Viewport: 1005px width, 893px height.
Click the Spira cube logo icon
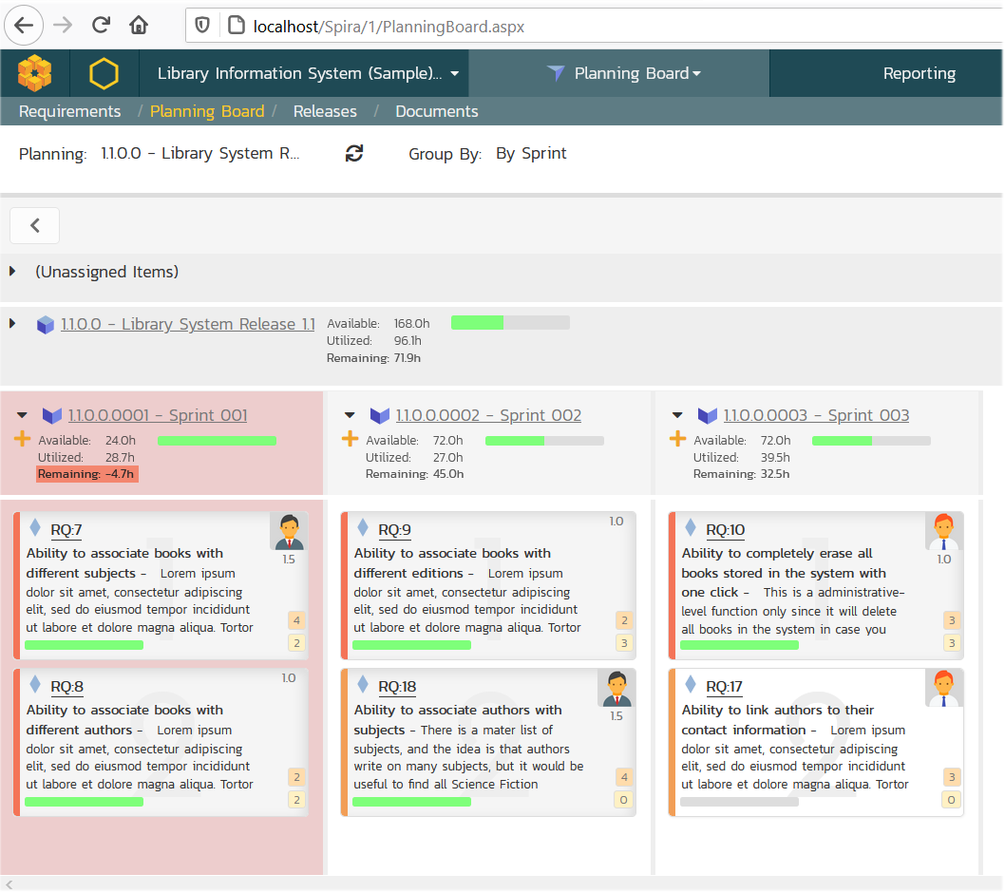(35, 73)
